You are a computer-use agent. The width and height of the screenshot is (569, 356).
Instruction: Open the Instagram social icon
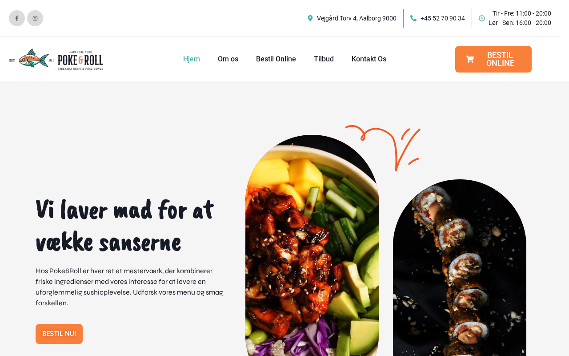click(x=35, y=18)
